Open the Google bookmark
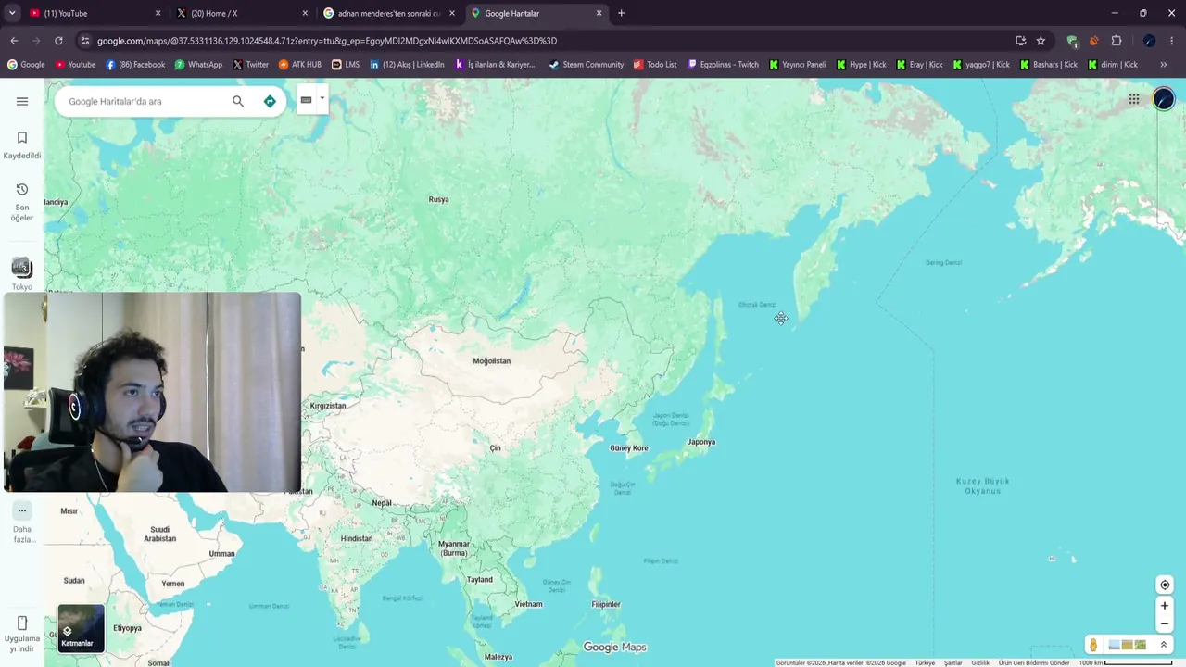The width and height of the screenshot is (1186, 667). [x=26, y=65]
